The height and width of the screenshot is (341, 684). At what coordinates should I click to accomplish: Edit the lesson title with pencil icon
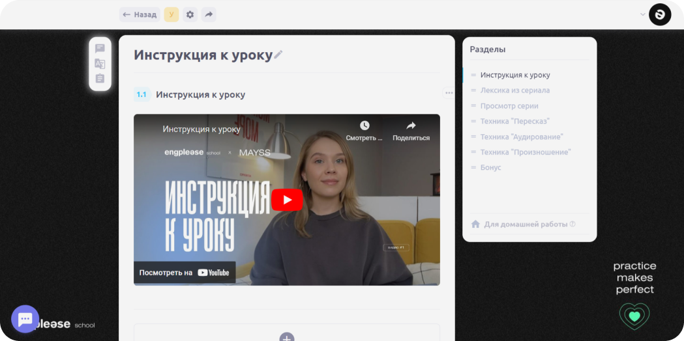pos(278,55)
